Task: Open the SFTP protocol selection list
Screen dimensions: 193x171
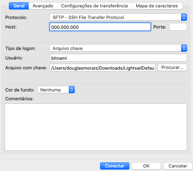Action: 118,17
